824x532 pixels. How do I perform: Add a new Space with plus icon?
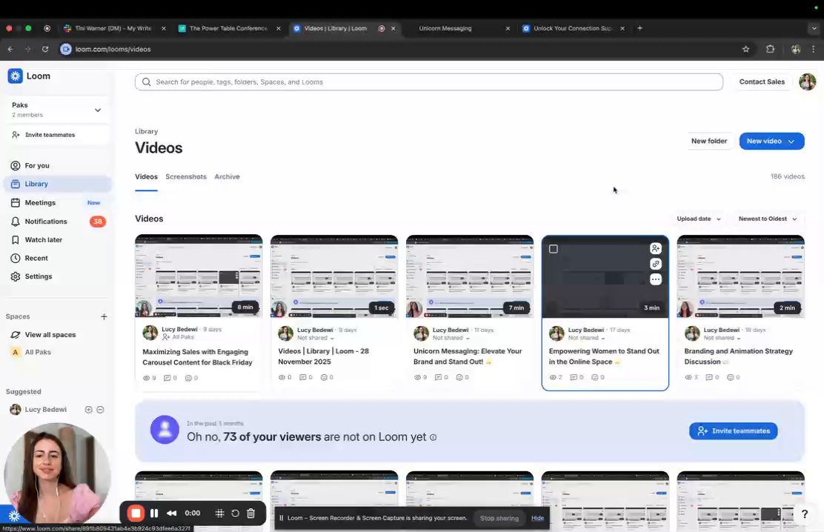click(x=104, y=316)
